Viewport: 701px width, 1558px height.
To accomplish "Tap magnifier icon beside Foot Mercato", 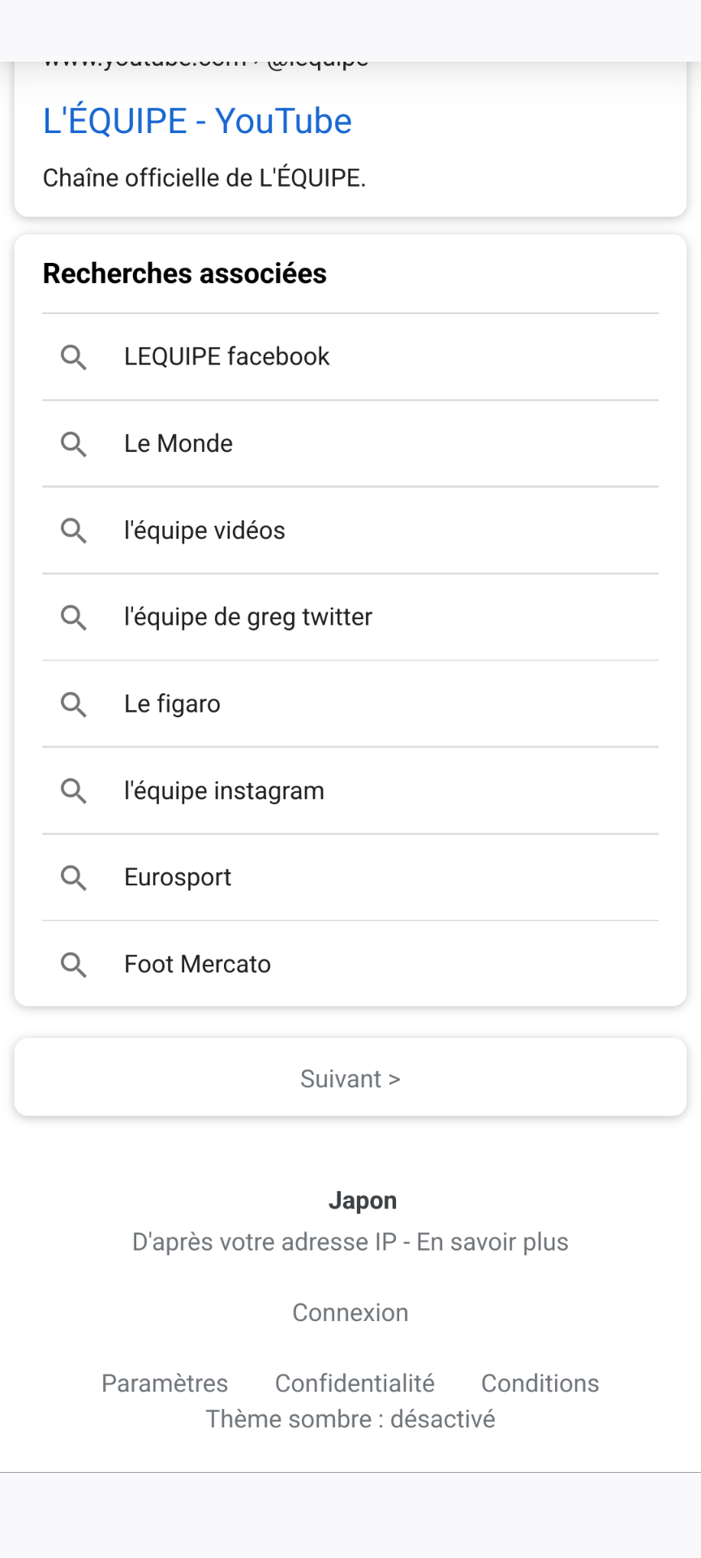I will [74, 965].
